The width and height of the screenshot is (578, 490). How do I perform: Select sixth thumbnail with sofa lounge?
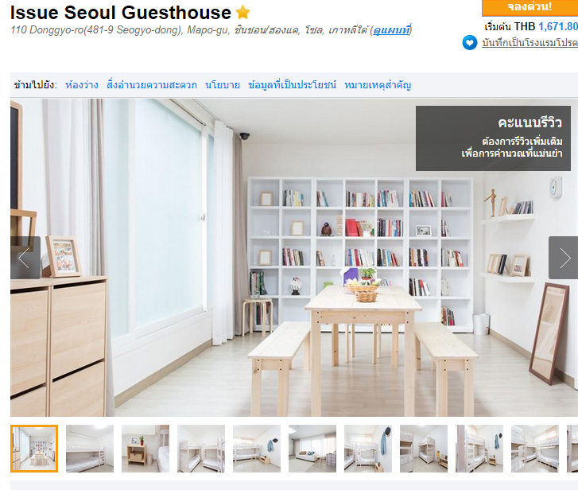click(312, 449)
